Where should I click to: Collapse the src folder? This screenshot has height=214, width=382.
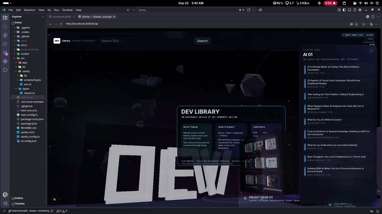28,58
